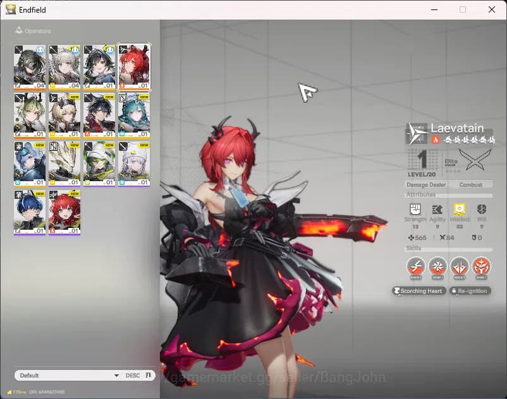Open Laevatain's second skill details
The image size is (507, 399).
pos(437,267)
